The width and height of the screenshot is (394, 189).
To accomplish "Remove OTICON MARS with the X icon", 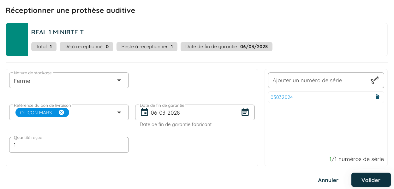I will pos(61,112).
